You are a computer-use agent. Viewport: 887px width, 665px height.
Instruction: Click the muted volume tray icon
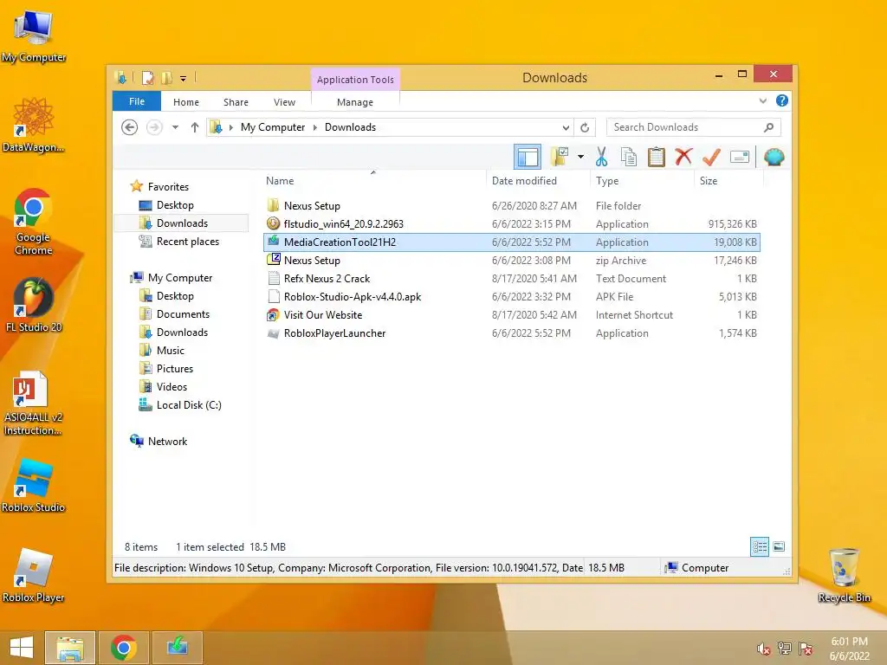764,649
